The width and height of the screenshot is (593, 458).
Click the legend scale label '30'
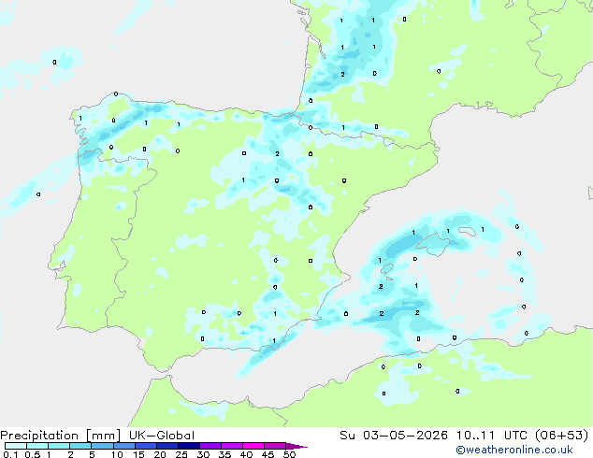coord(203,454)
